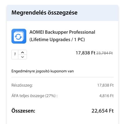The image size is (122, 124).
Task: Click the bold discounted price beside strikethrough
Action: coord(85,53)
